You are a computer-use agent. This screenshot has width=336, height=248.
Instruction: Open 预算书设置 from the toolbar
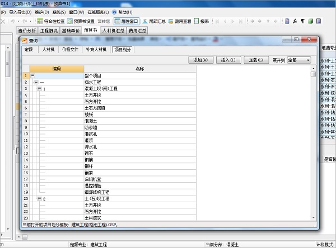82,21
